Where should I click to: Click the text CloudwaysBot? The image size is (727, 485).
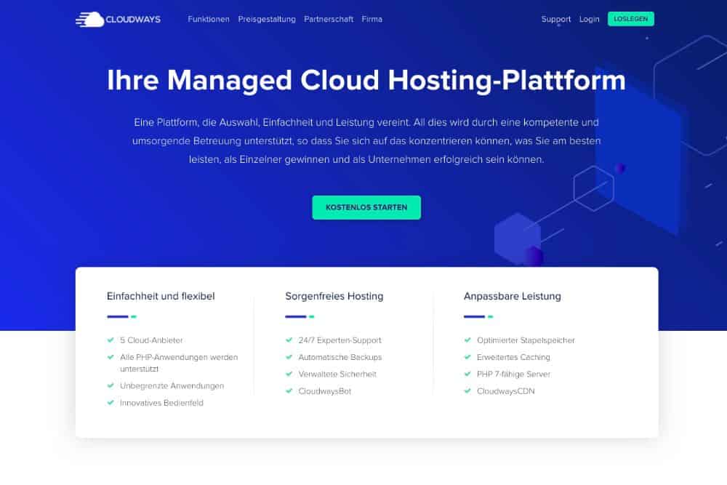(325, 391)
